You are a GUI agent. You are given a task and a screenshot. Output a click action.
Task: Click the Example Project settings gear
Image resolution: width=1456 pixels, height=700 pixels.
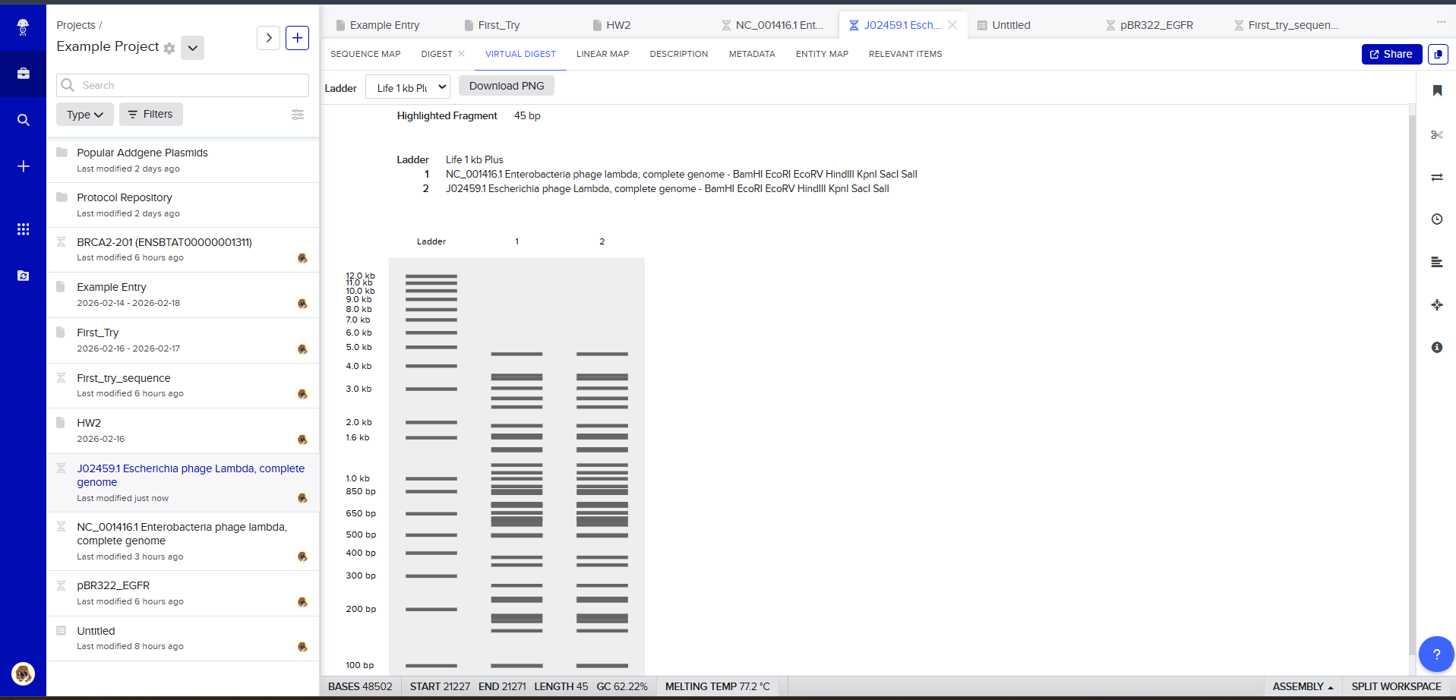pos(169,49)
